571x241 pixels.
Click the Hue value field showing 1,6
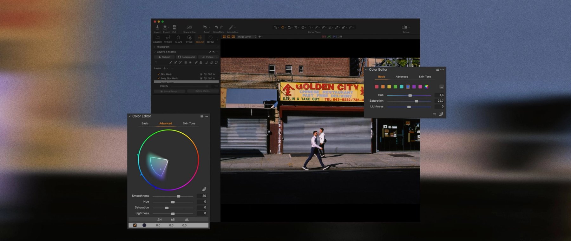pyautogui.click(x=439, y=95)
